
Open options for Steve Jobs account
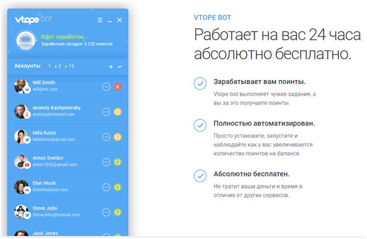pyautogui.click(x=106, y=212)
